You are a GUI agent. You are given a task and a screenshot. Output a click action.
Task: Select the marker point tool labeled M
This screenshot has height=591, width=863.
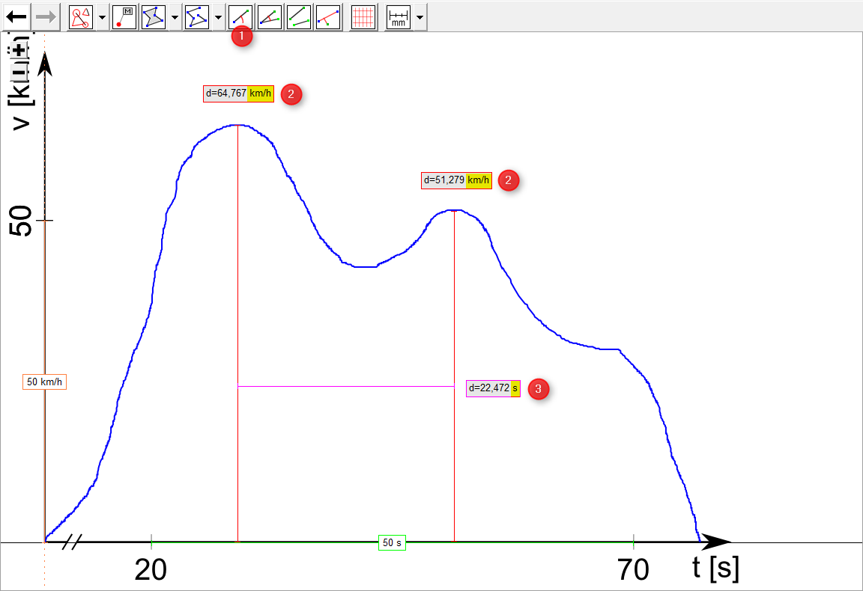point(124,17)
